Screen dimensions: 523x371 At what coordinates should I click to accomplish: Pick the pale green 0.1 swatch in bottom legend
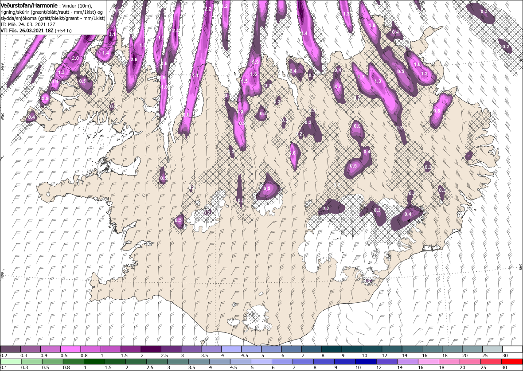11,362
